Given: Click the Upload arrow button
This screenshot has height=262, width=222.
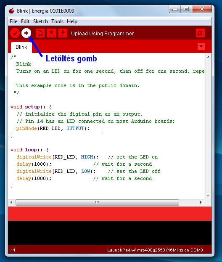Looking at the screenshot, I should [26, 33].
